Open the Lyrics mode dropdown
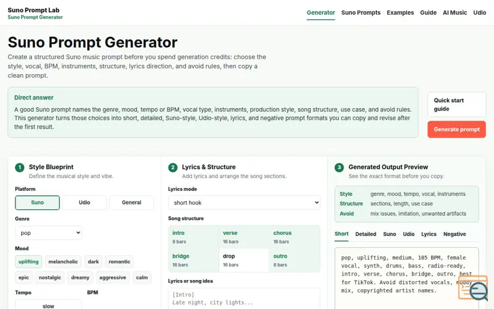This screenshot has width=494, height=309. tap(244, 203)
